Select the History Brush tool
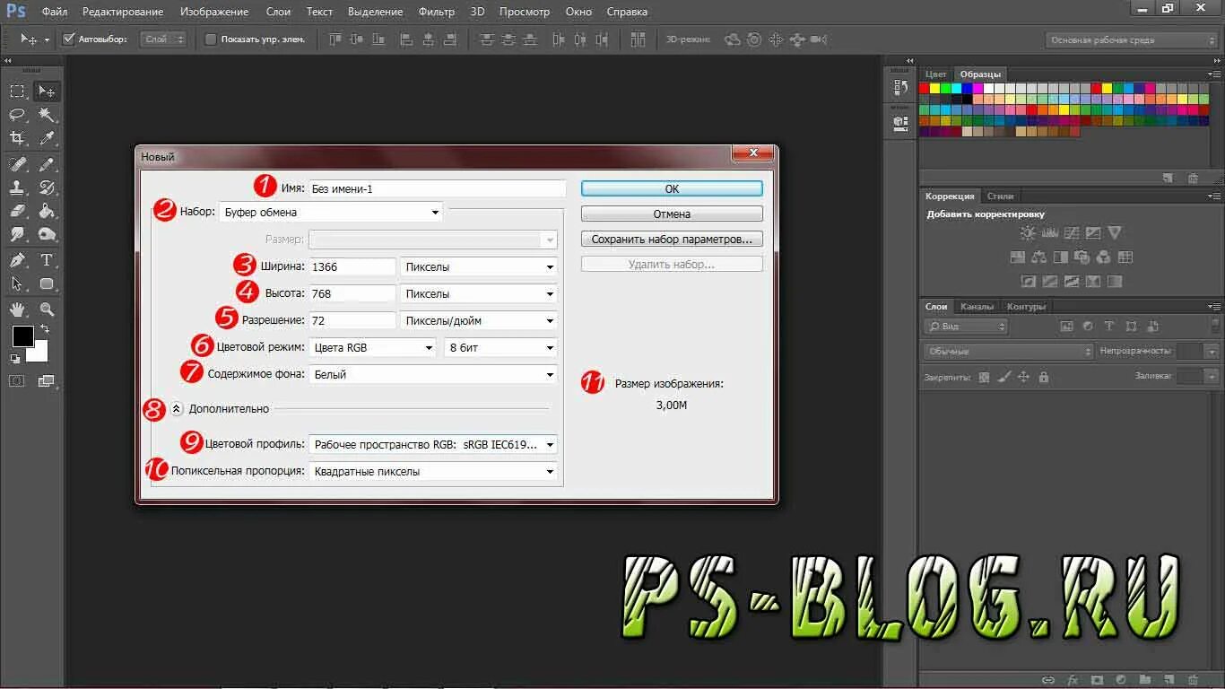 click(47, 188)
